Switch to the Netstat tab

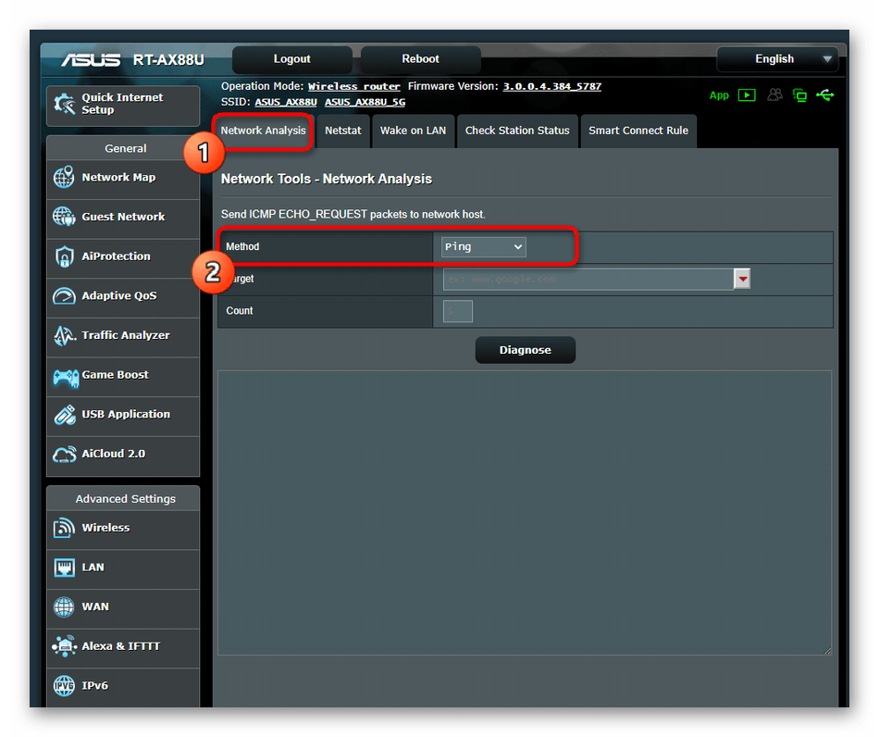click(343, 131)
